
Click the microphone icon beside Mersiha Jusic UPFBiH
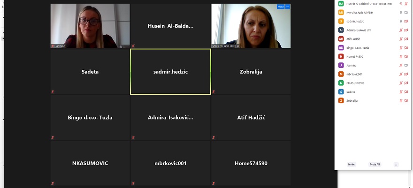[401, 12]
